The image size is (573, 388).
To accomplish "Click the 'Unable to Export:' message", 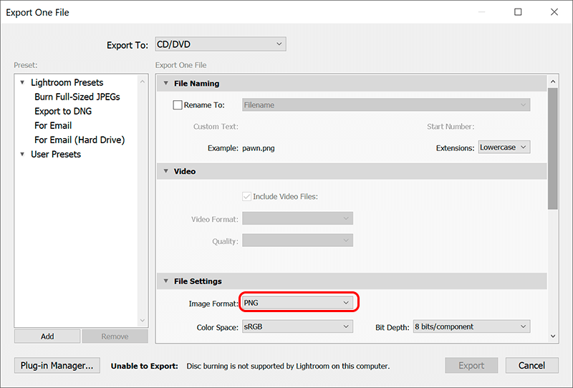I will (145, 366).
